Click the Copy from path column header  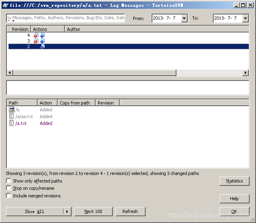coord(76,103)
